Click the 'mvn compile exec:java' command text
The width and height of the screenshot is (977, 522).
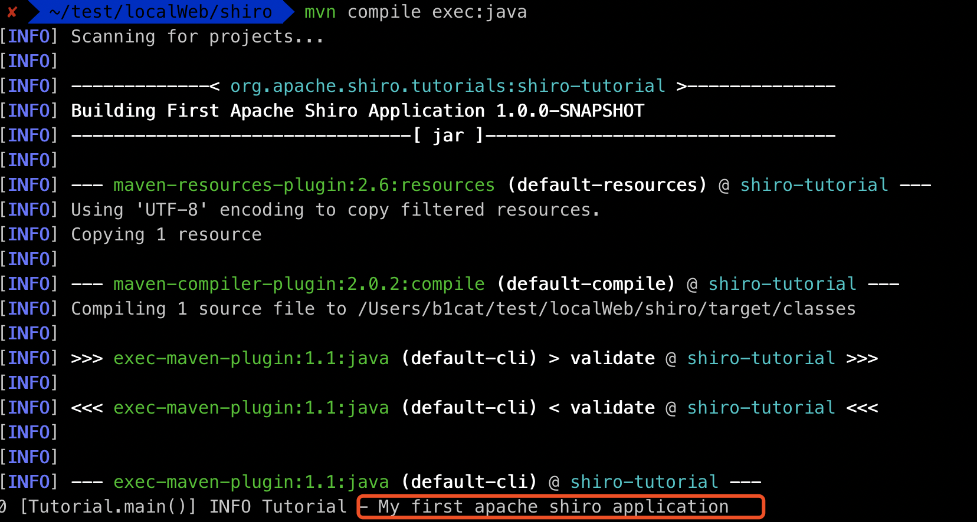415,12
